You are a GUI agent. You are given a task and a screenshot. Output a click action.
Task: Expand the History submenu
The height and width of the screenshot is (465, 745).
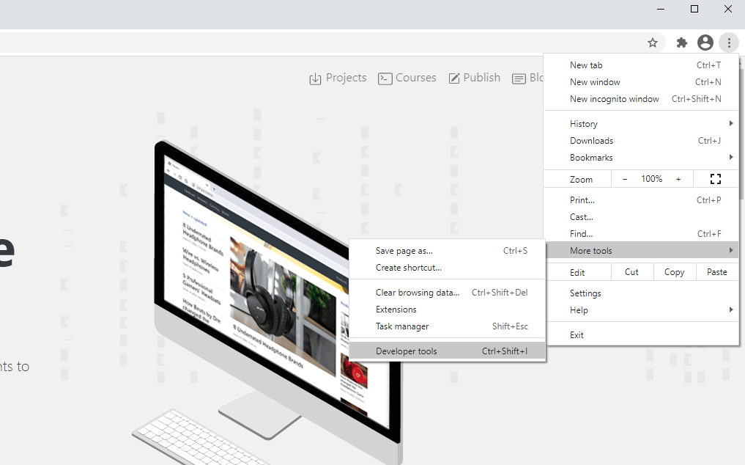[642, 124]
